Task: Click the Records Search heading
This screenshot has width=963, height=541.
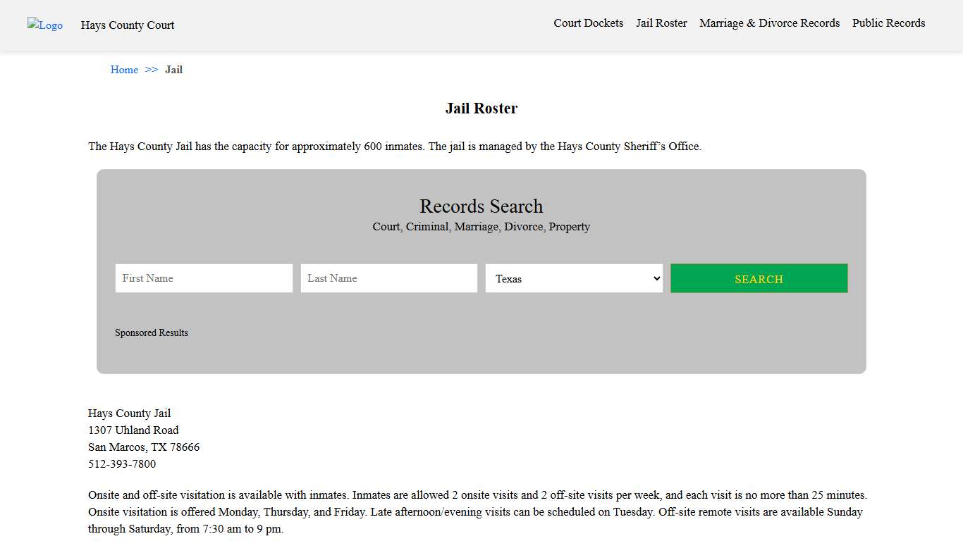Action: [x=481, y=206]
